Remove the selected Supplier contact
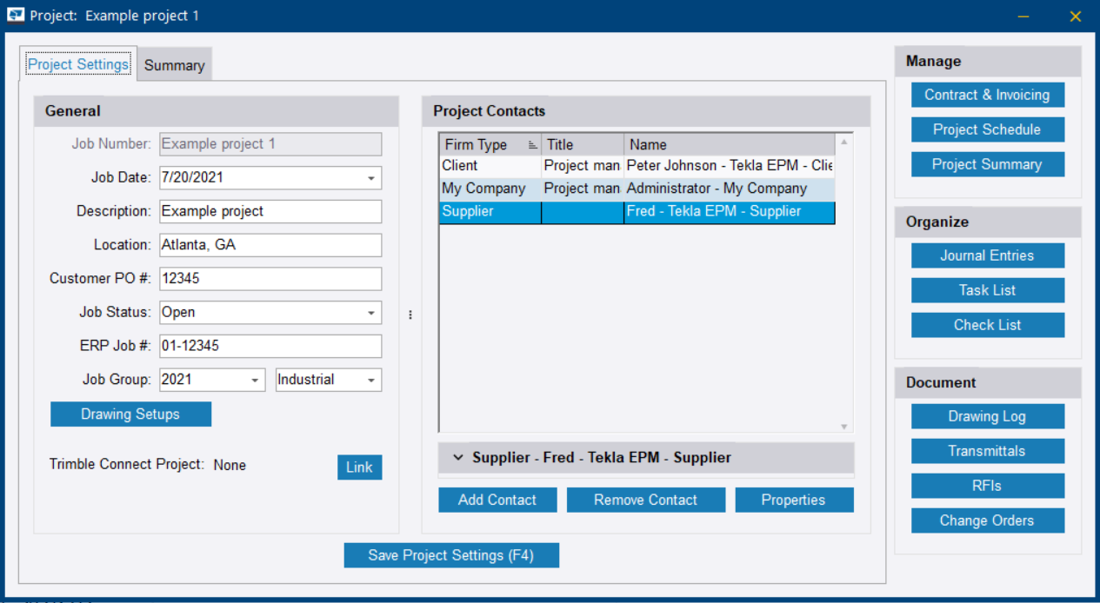The width and height of the screenshot is (1100, 603). (x=645, y=499)
